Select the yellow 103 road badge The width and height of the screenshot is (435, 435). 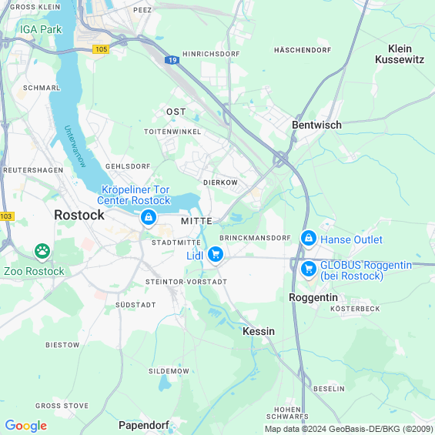pos(7,216)
